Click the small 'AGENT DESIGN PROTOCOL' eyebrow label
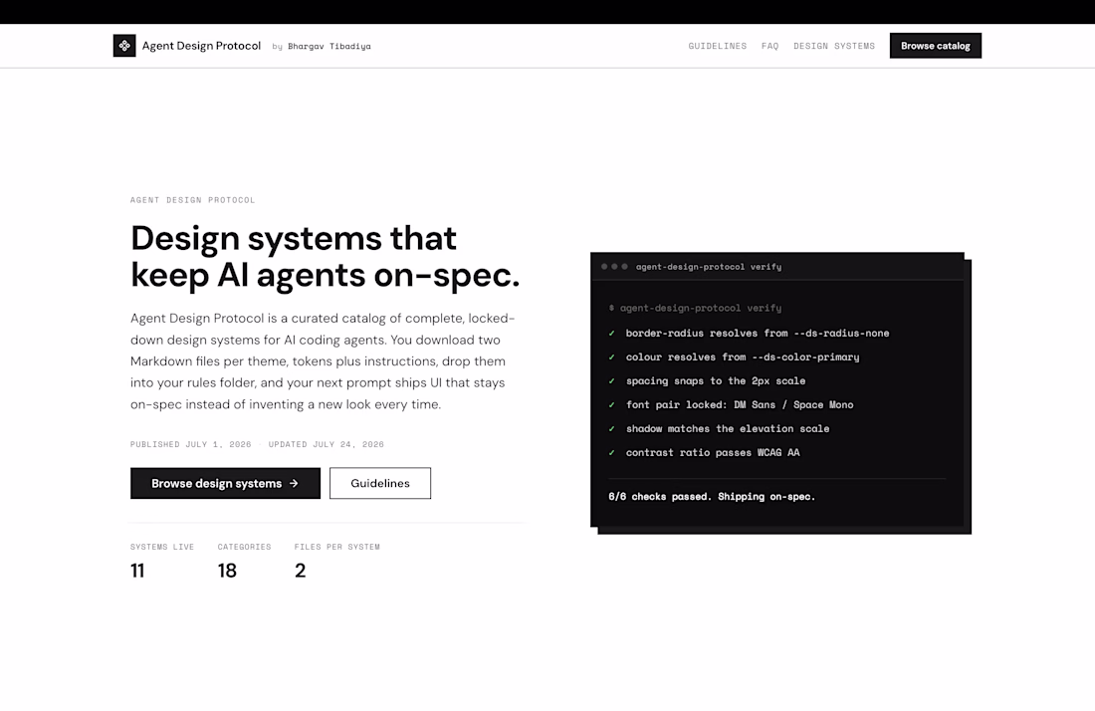 [193, 200]
